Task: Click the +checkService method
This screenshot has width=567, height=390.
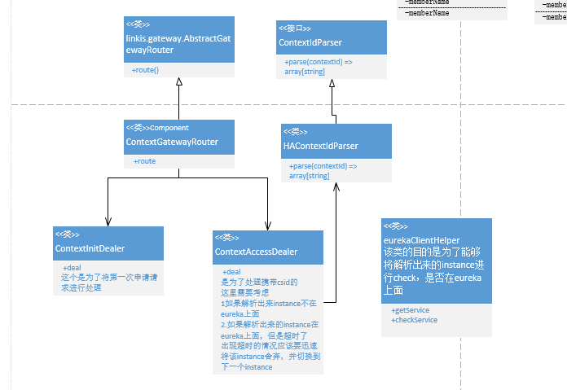Action: [415, 320]
